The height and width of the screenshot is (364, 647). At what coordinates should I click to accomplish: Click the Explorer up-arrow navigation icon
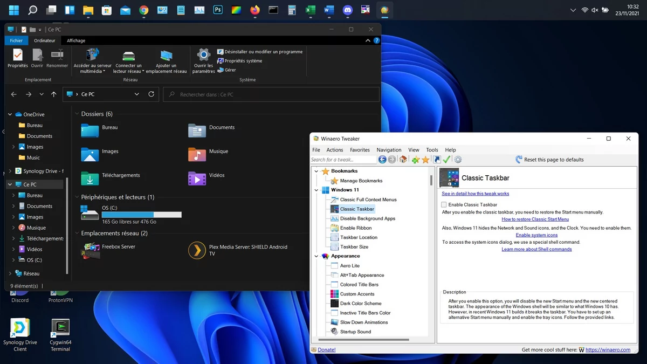[53, 94]
